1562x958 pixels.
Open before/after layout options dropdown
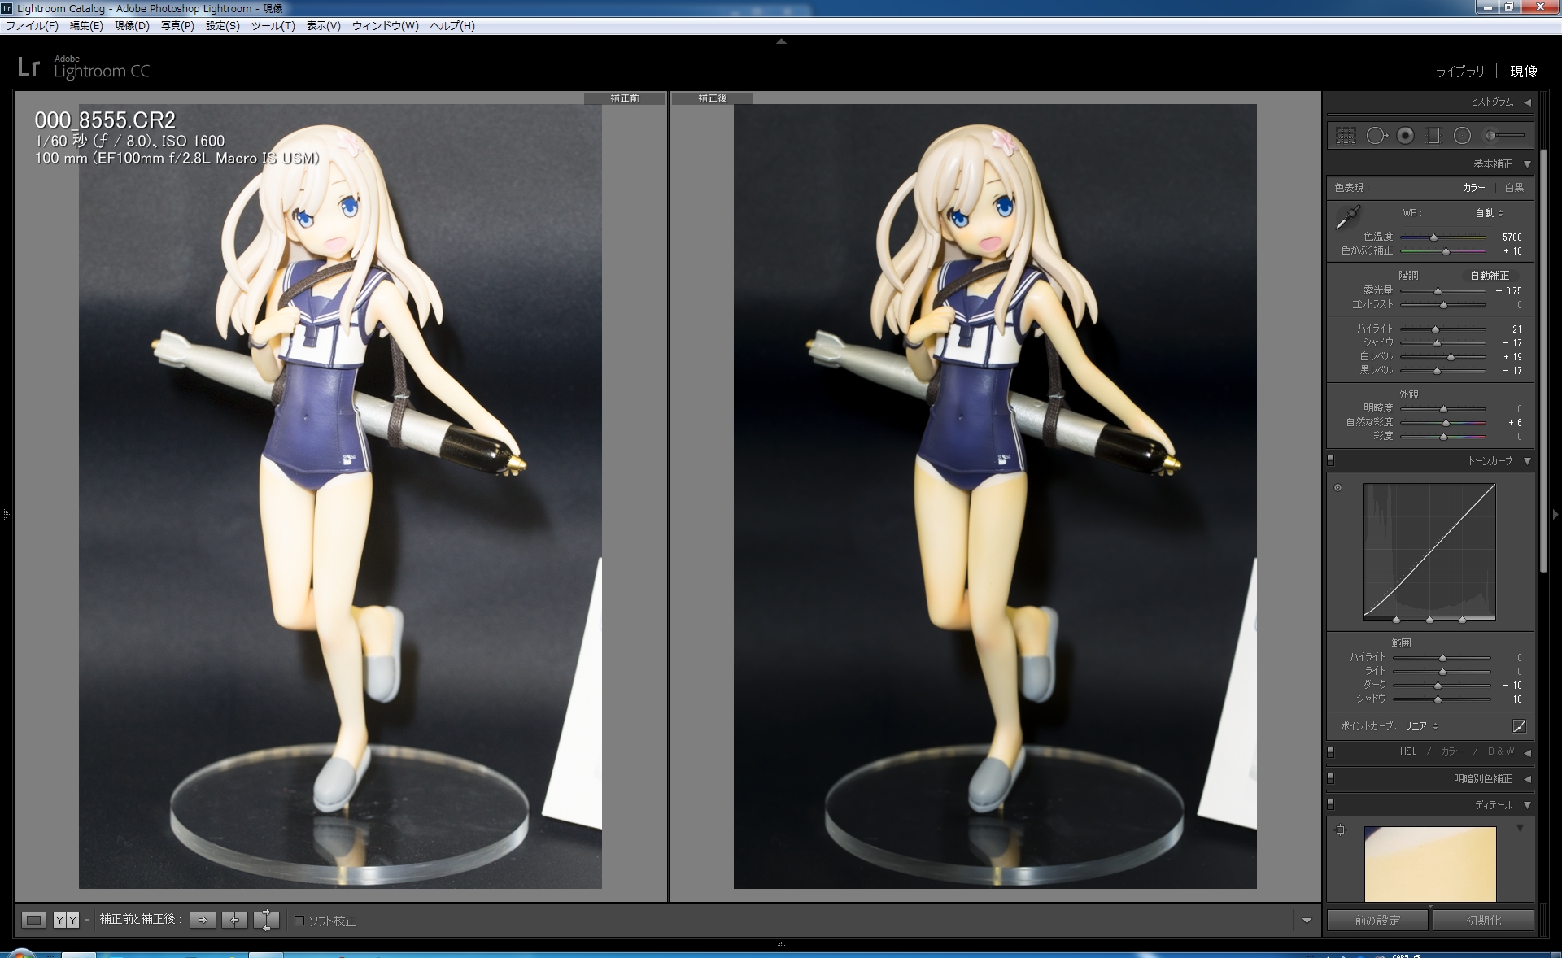[86, 921]
